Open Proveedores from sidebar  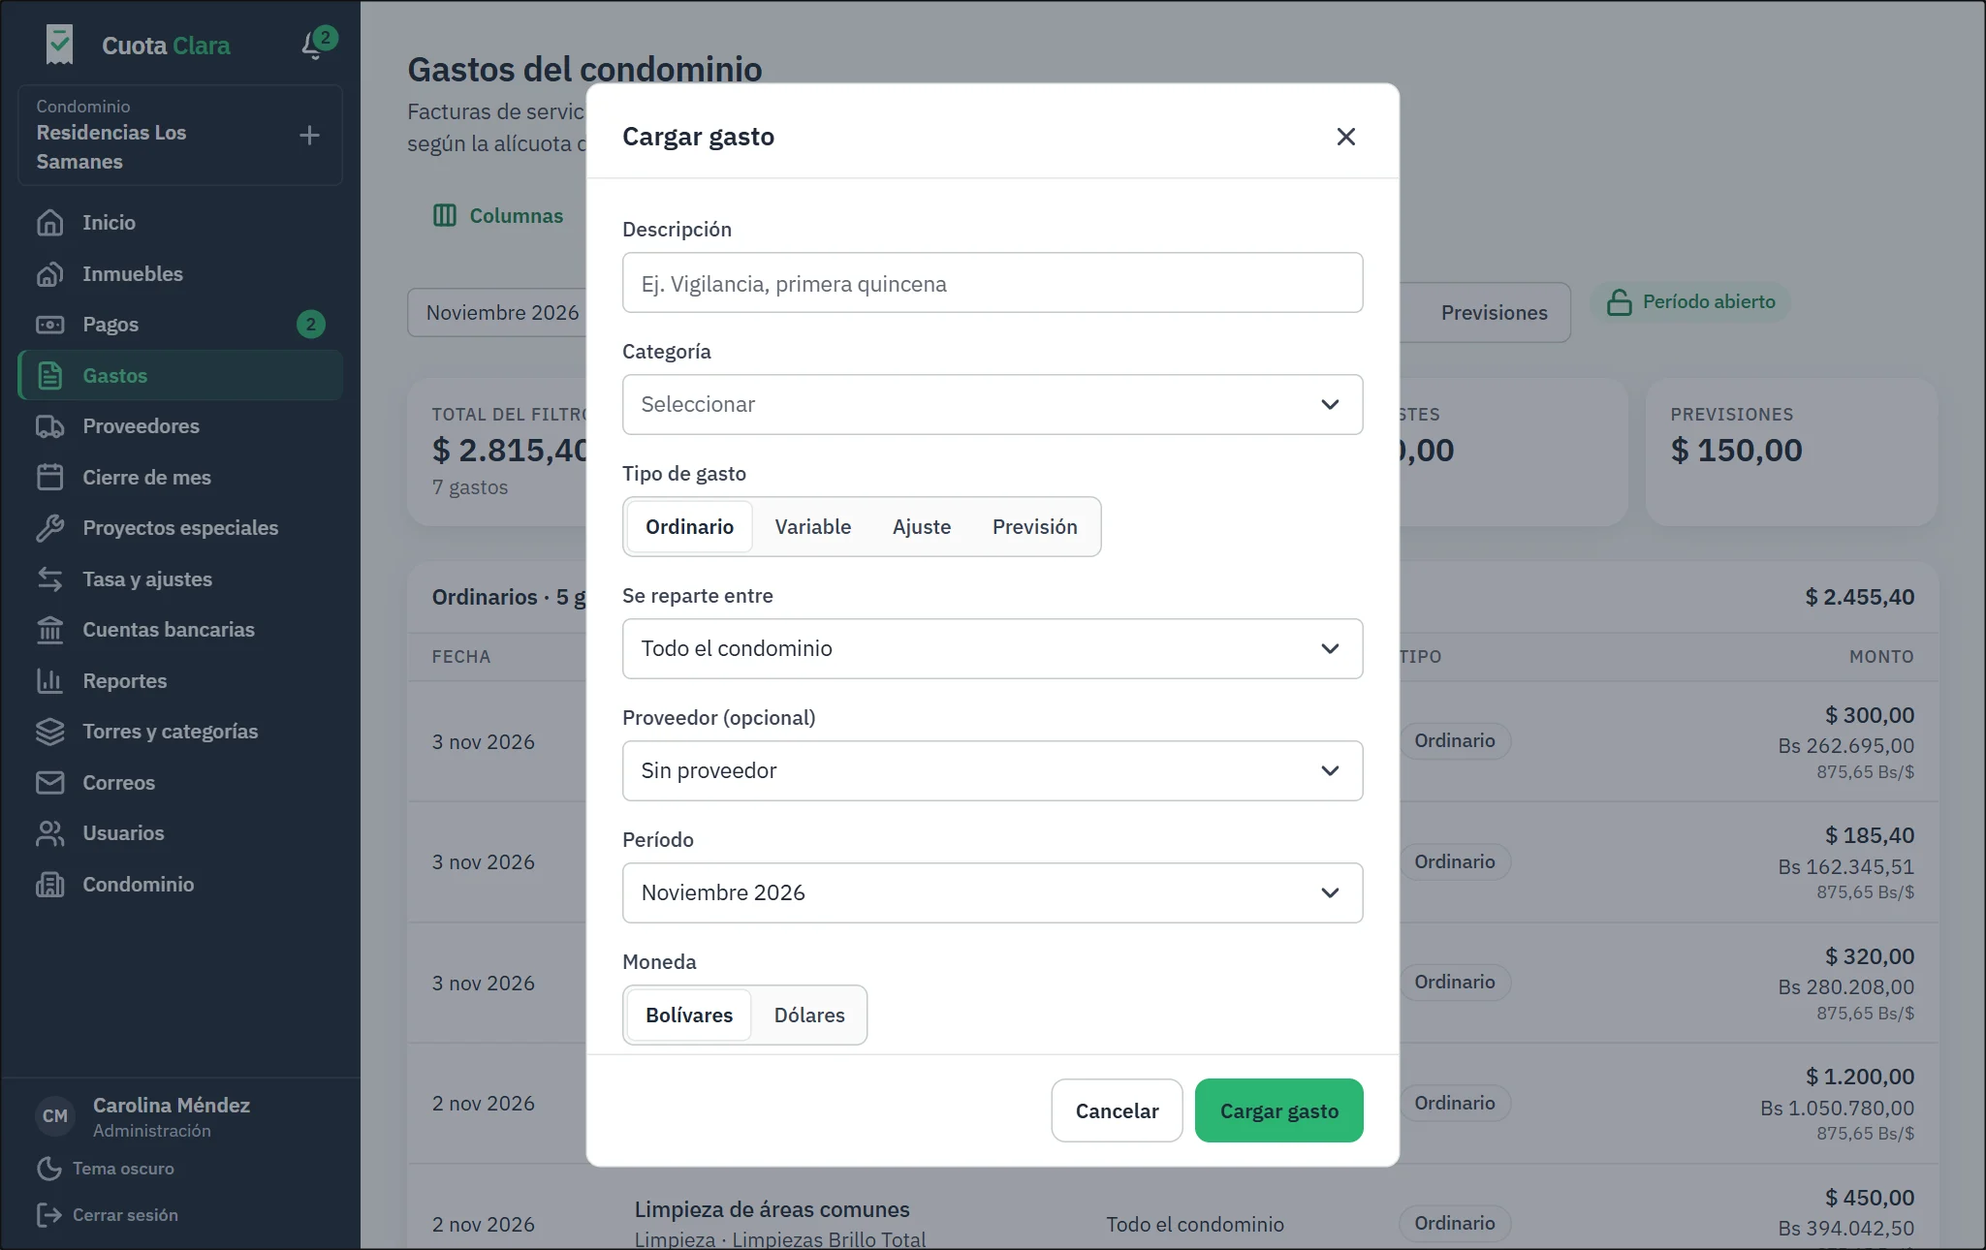pyautogui.click(x=180, y=426)
